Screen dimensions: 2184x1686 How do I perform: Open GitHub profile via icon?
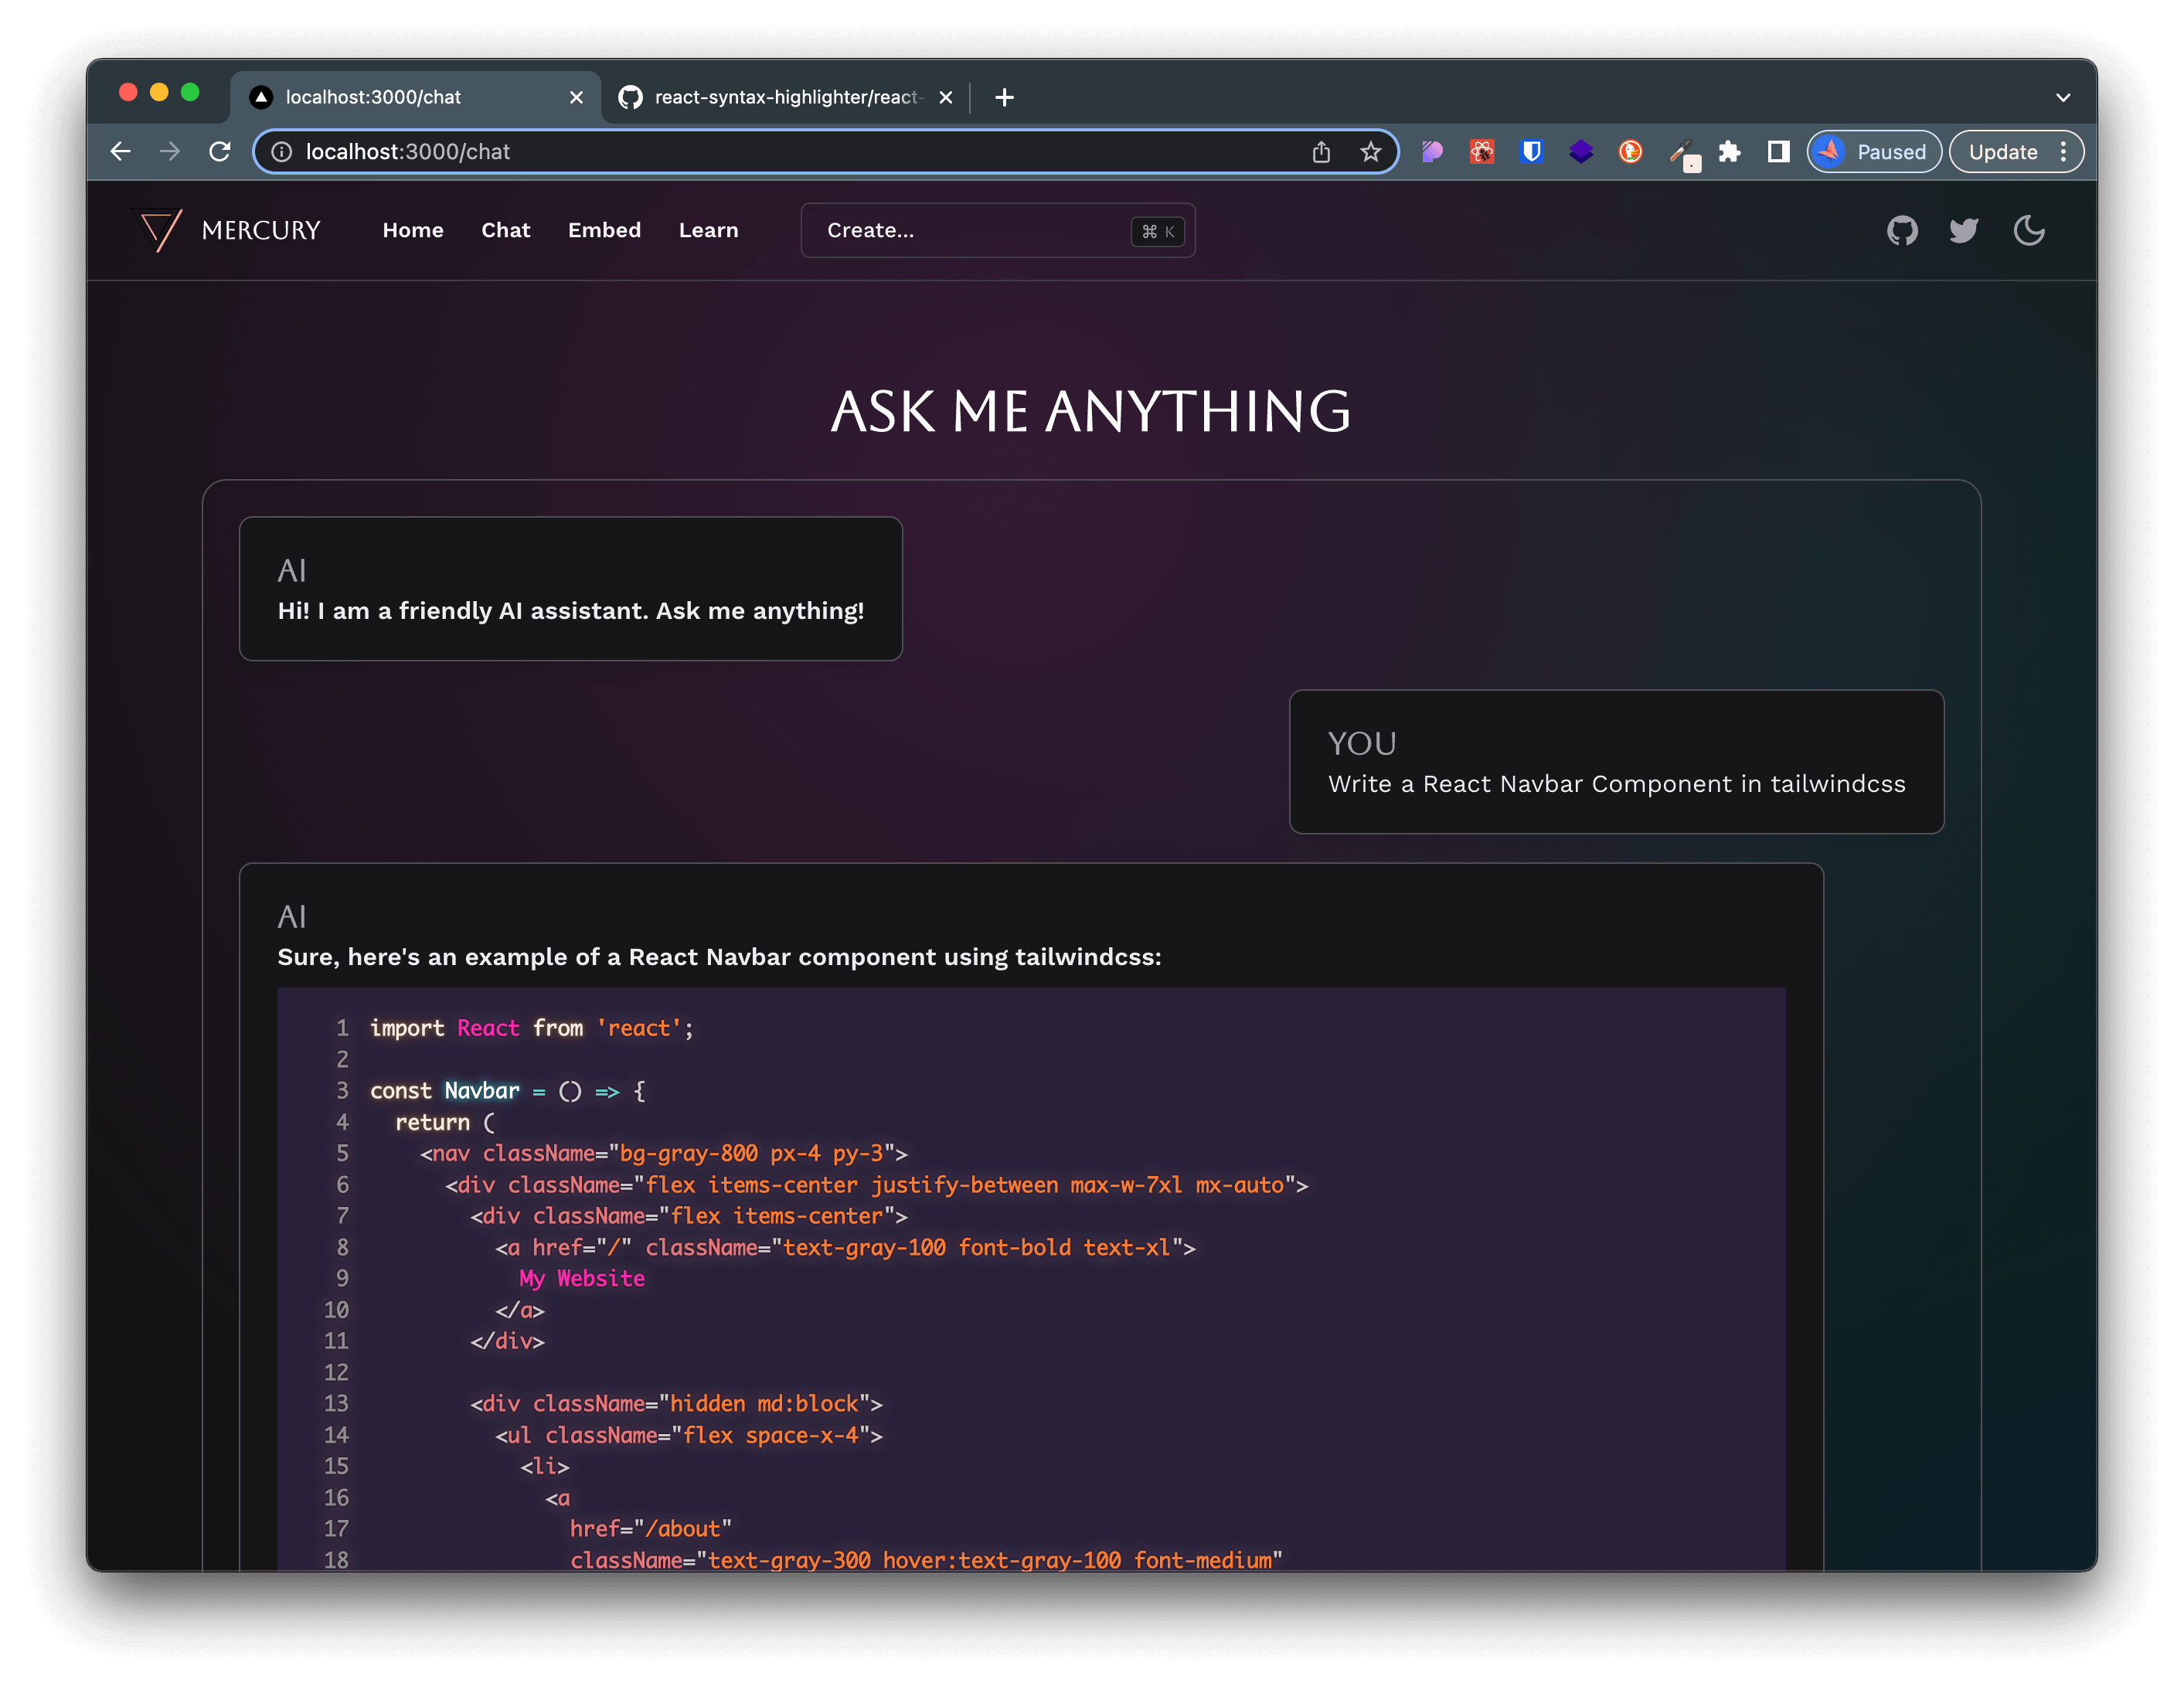pos(1903,230)
